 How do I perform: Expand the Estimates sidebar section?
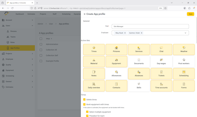17,87
